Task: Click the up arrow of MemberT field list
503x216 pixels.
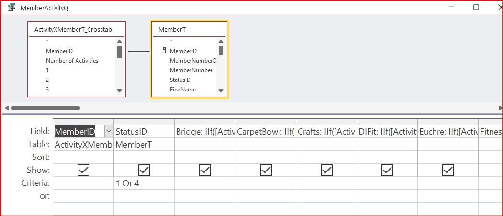Action: tap(221, 41)
